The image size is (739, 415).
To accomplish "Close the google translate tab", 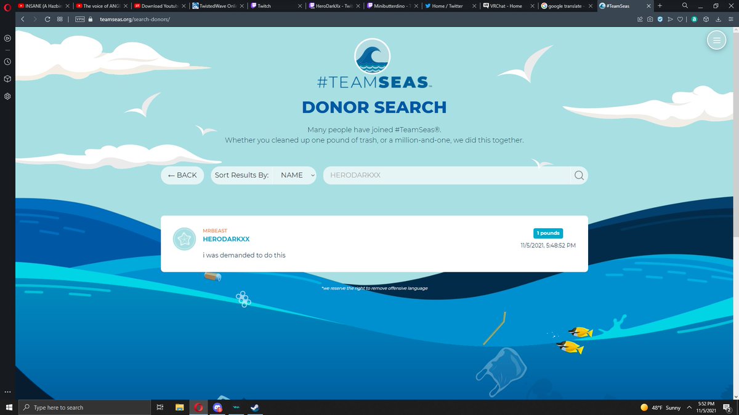I will tap(591, 6).
